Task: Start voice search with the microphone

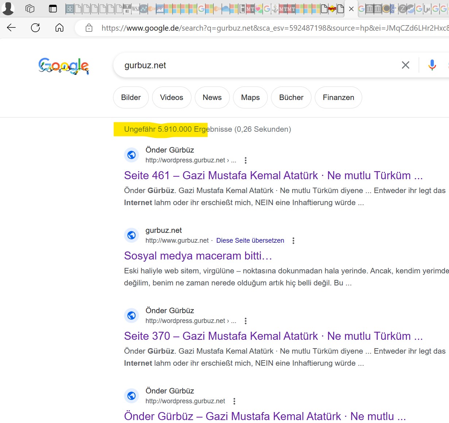Action: (x=432, y=65)
